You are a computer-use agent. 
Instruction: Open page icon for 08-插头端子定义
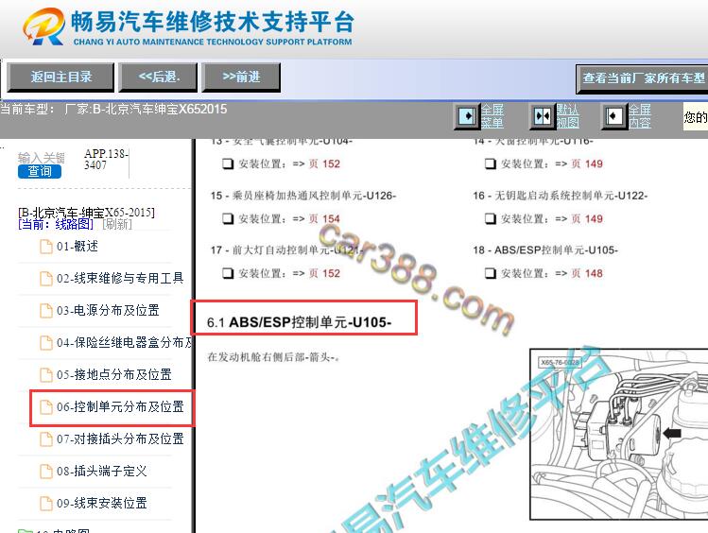45,472
